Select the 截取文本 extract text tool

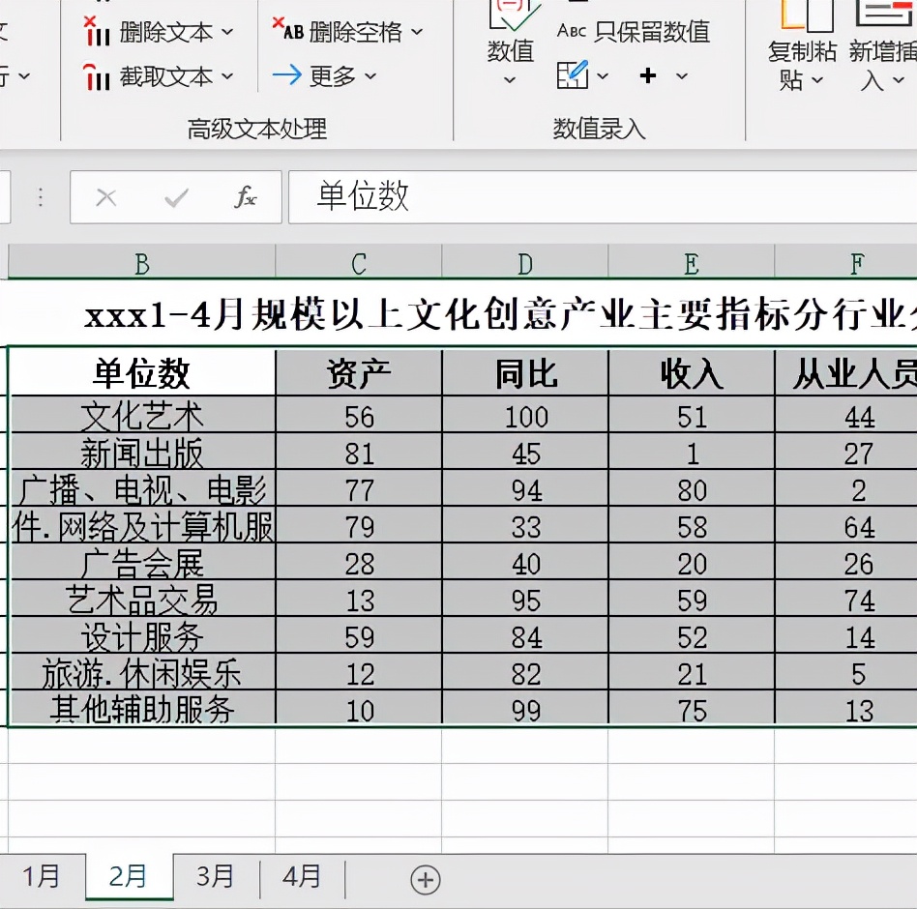(170, 77)
